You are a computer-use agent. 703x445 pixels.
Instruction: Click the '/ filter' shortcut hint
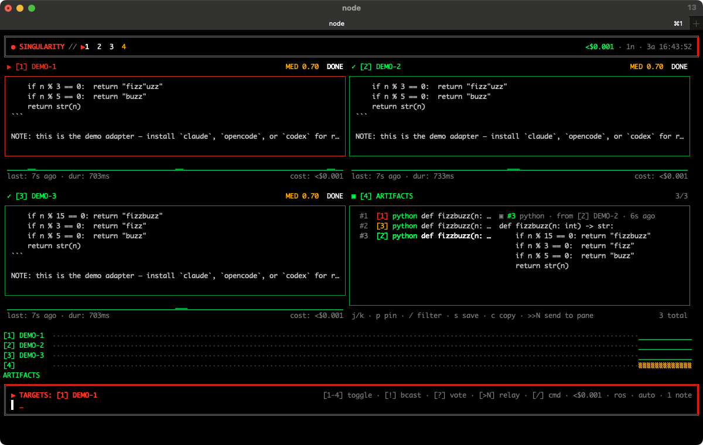tap(425, 316)
